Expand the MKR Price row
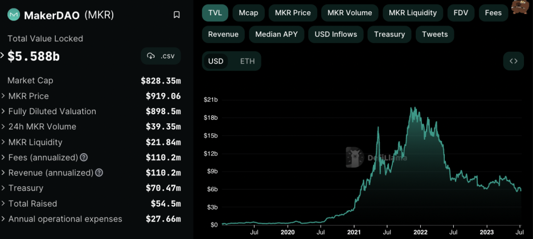The image size is (533, 239). click(91, 97)
